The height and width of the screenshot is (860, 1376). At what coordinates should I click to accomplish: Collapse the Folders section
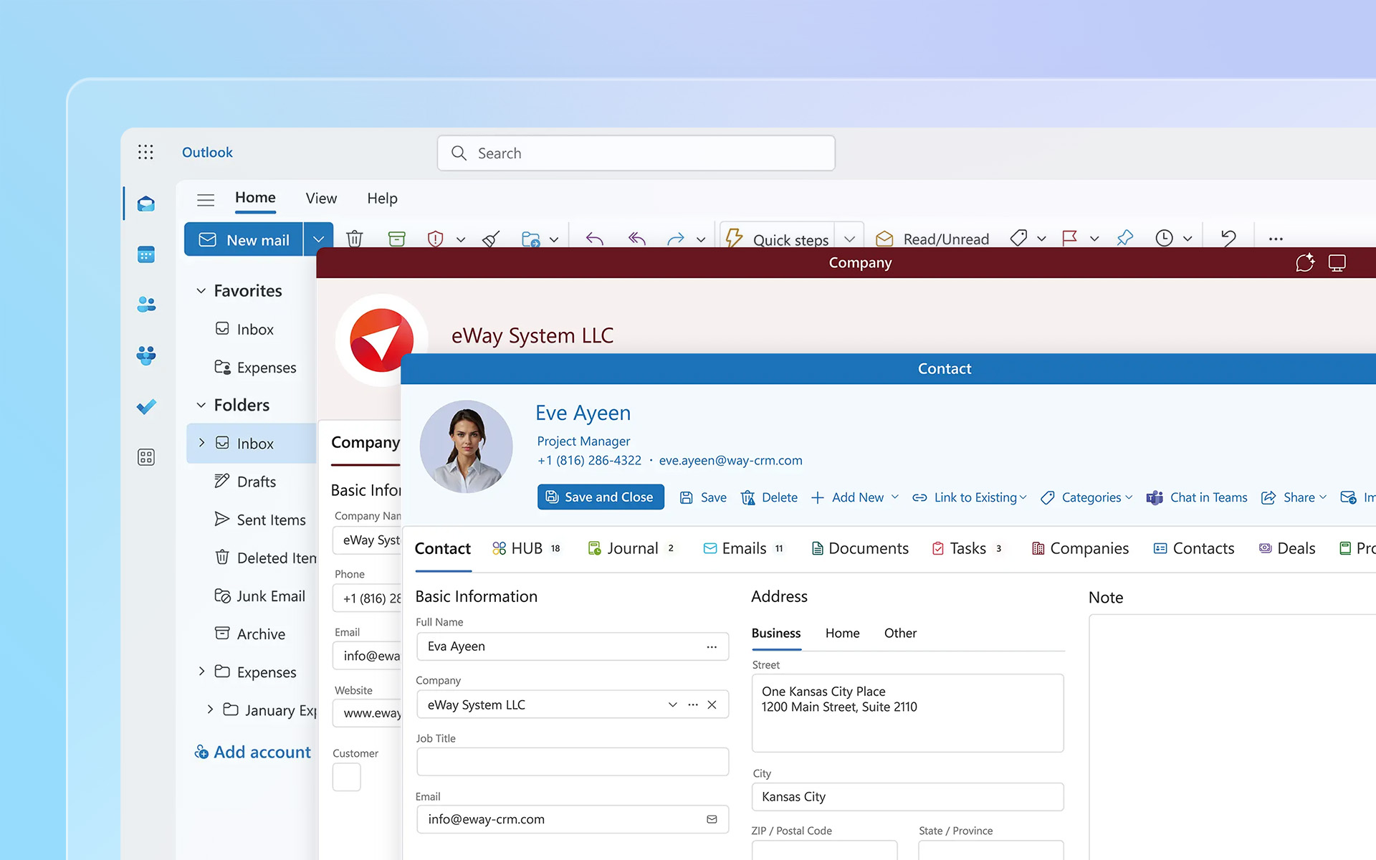[201, 405]
